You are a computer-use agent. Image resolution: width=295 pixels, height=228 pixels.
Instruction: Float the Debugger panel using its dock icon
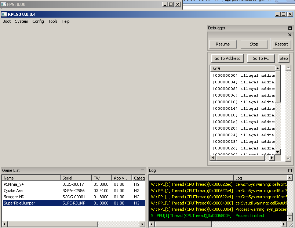point(290,28)
